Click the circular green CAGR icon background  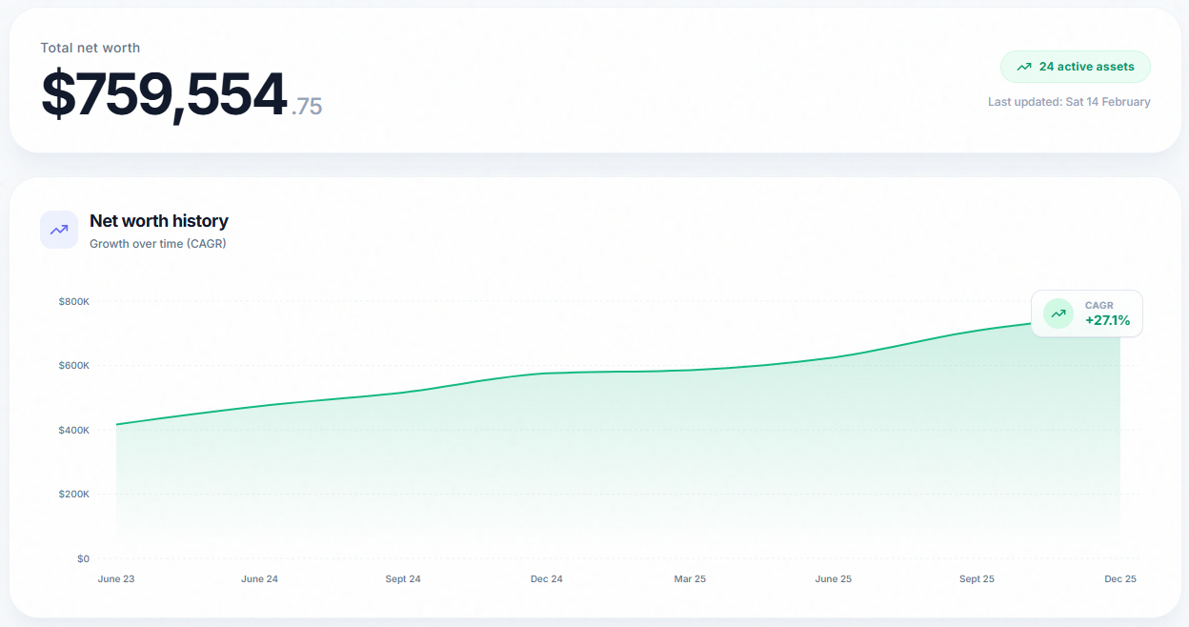(1058, 313)
